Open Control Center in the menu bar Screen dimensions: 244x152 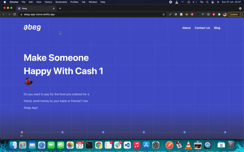(x=213, y=2)
